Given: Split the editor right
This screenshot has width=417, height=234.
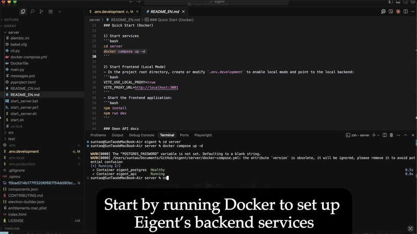Looking at the screenshot, I should click(x=406, y=11).
